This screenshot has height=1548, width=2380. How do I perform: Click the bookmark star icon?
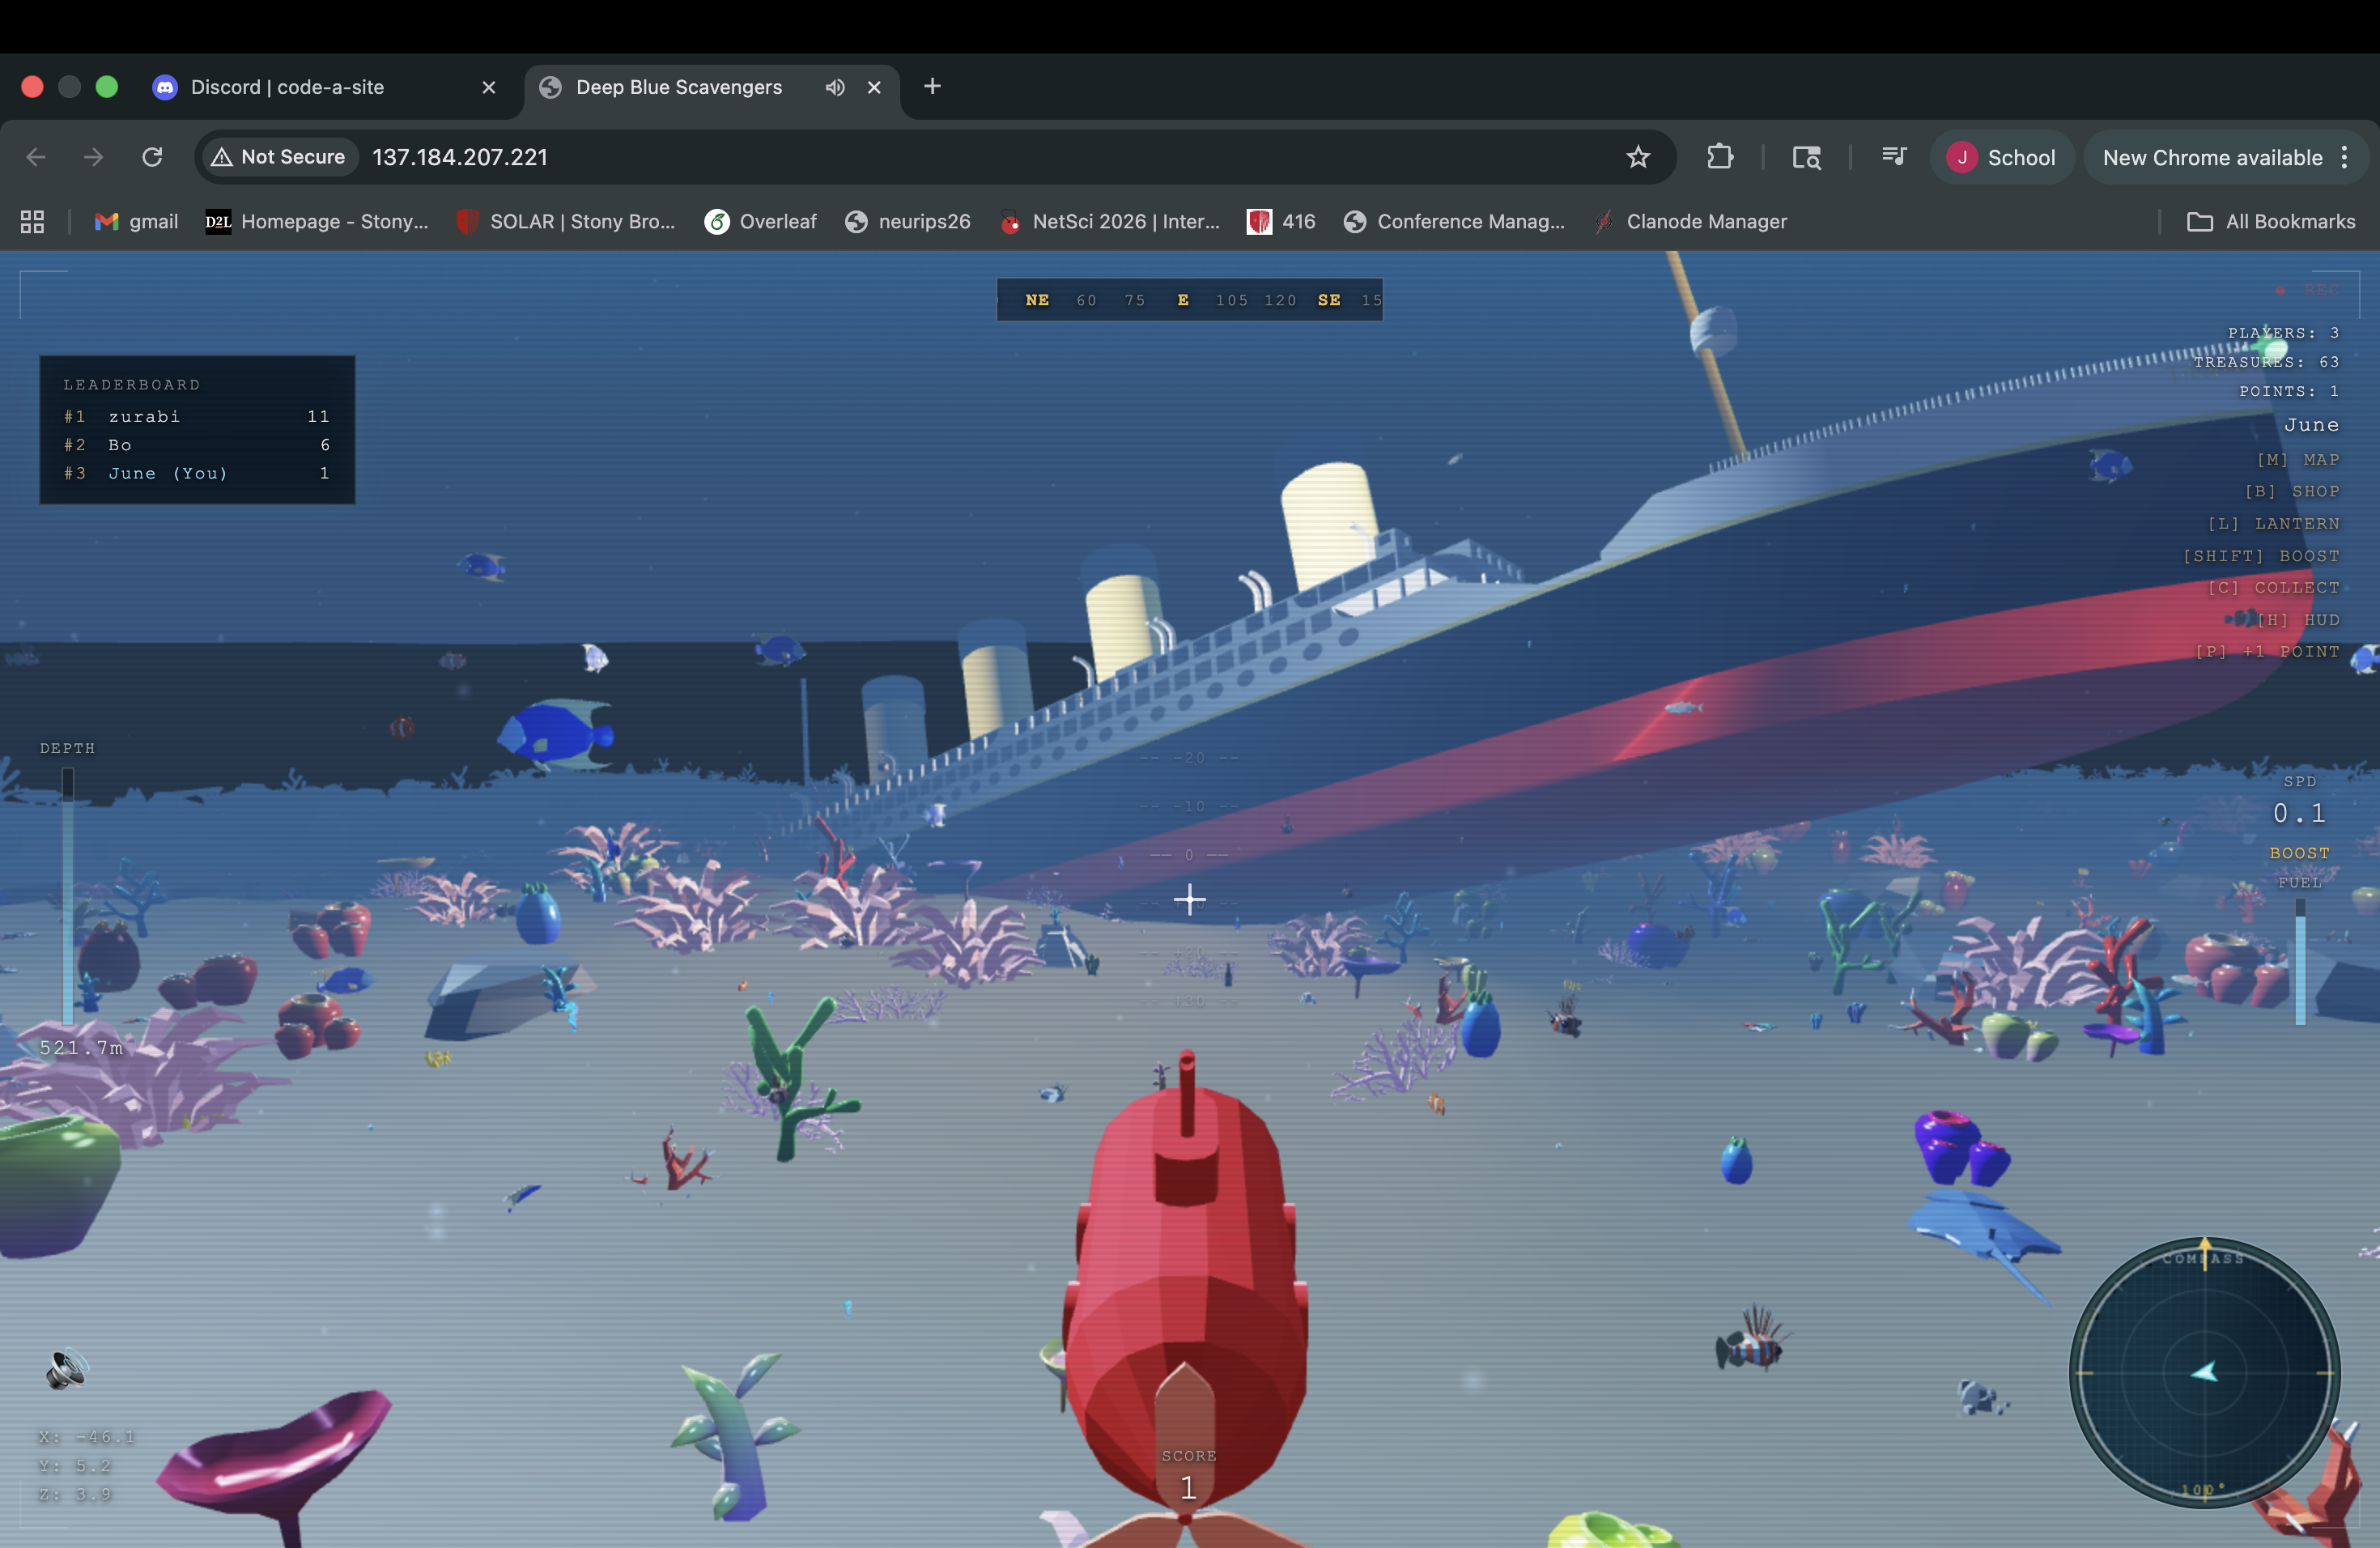pyautogui.click(x=1638, y=157)
